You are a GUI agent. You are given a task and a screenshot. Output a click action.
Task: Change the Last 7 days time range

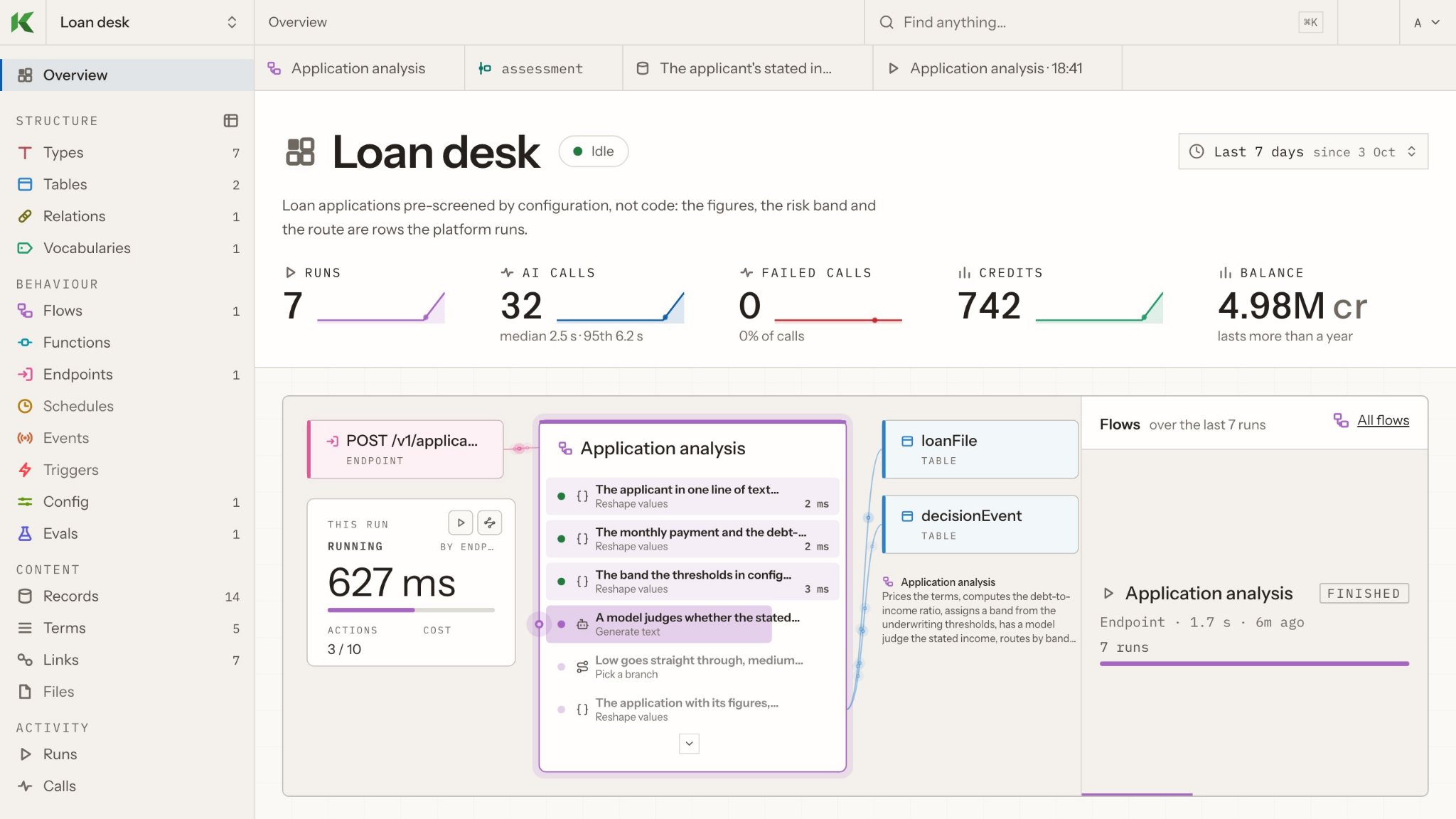(x=1303, y=151)
